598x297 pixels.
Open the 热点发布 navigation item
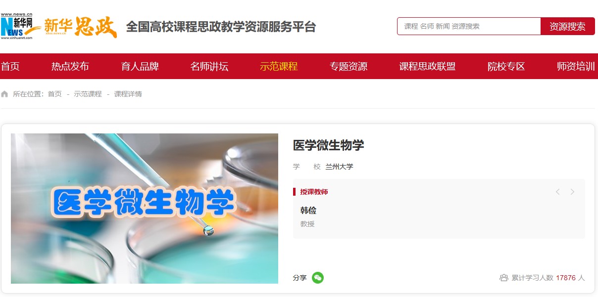(70, 66)
